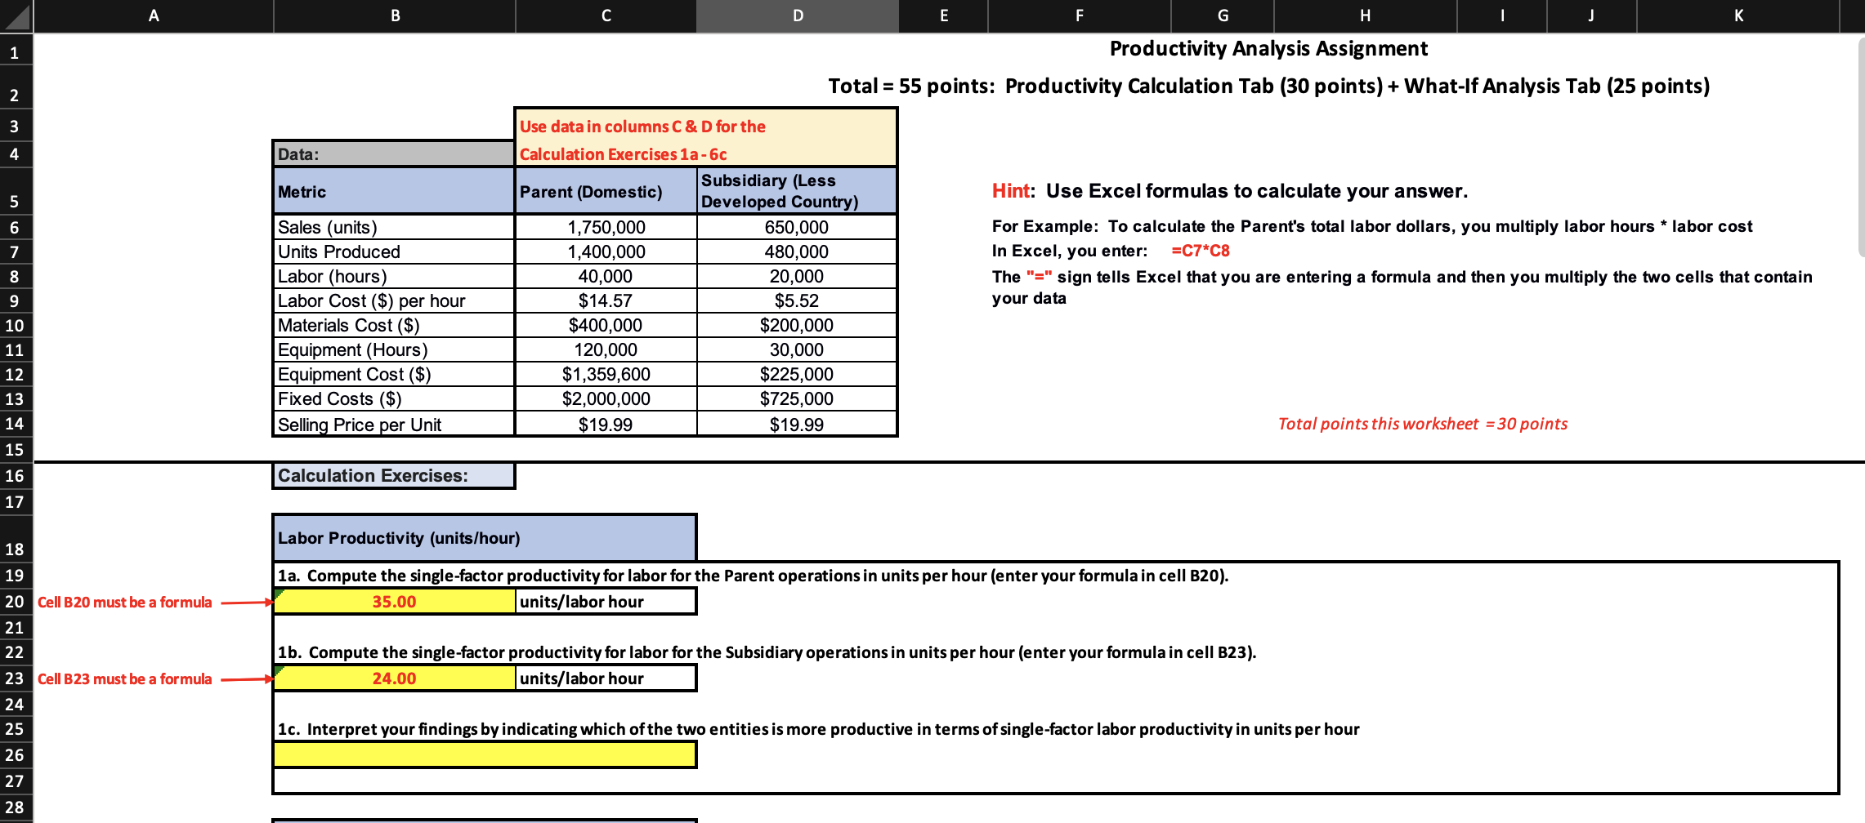The height and width of the screenshot is (823, 1865).
Task: Select row 9 header
Action: [x=16, y=301]
